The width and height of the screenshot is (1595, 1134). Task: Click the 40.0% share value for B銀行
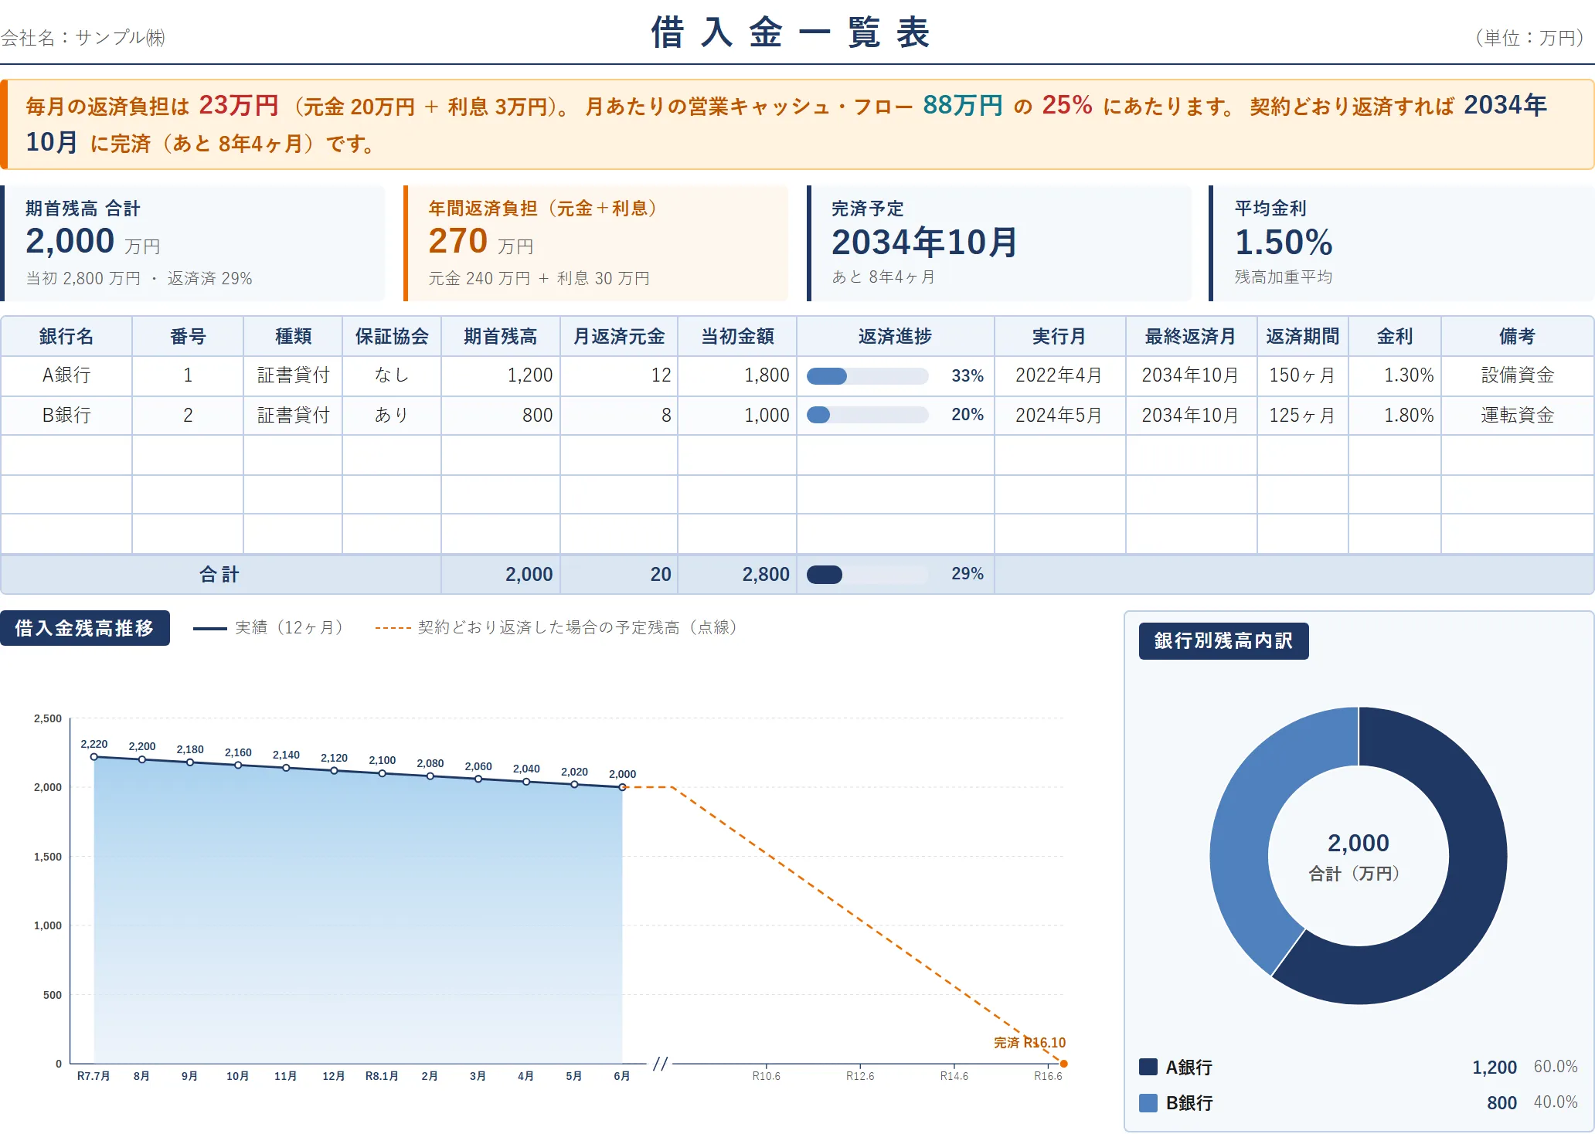tap(1556, 1102)
